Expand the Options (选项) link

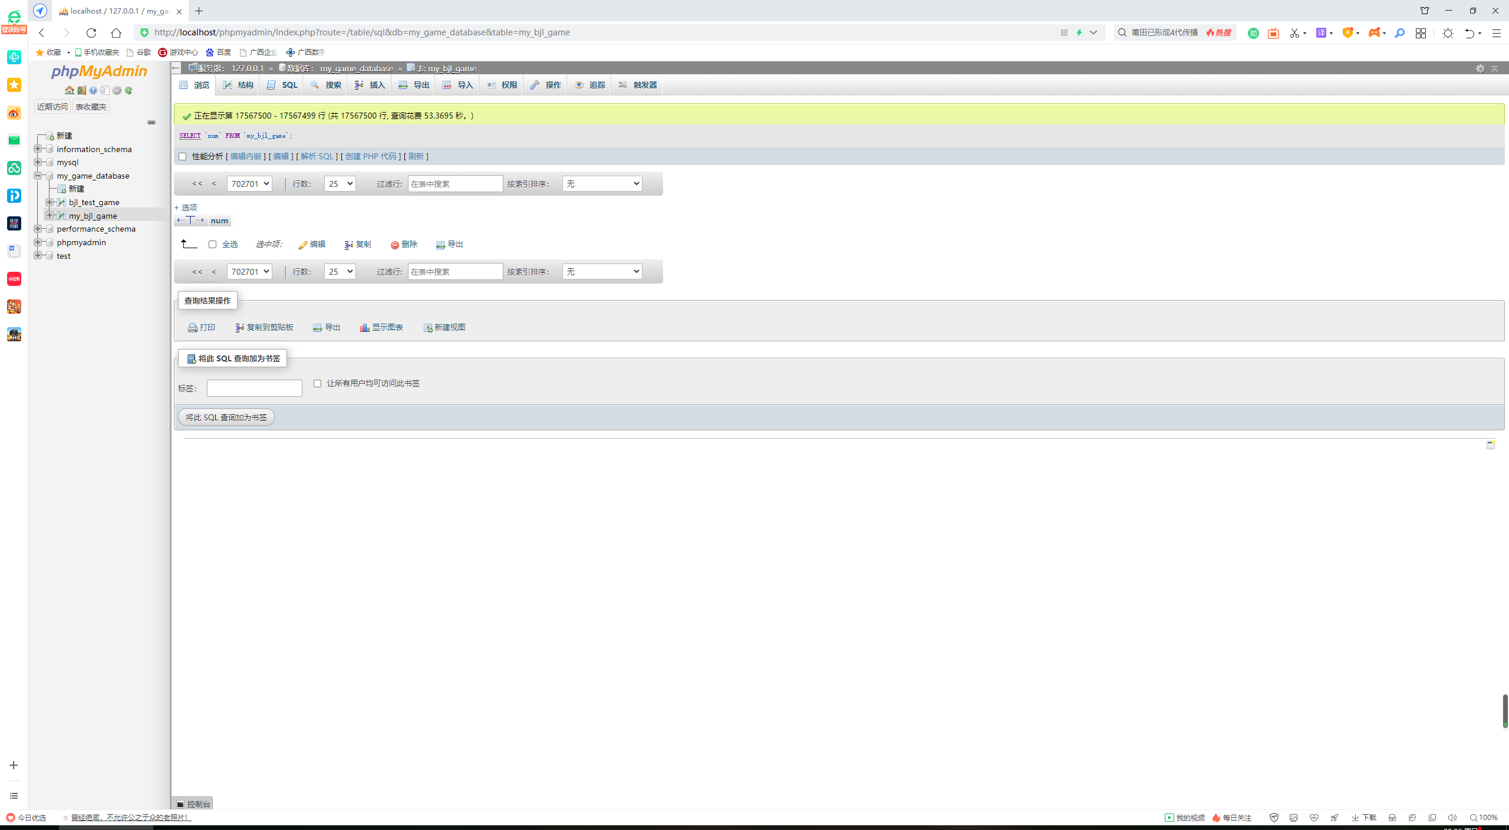click(x=186, y=207)
